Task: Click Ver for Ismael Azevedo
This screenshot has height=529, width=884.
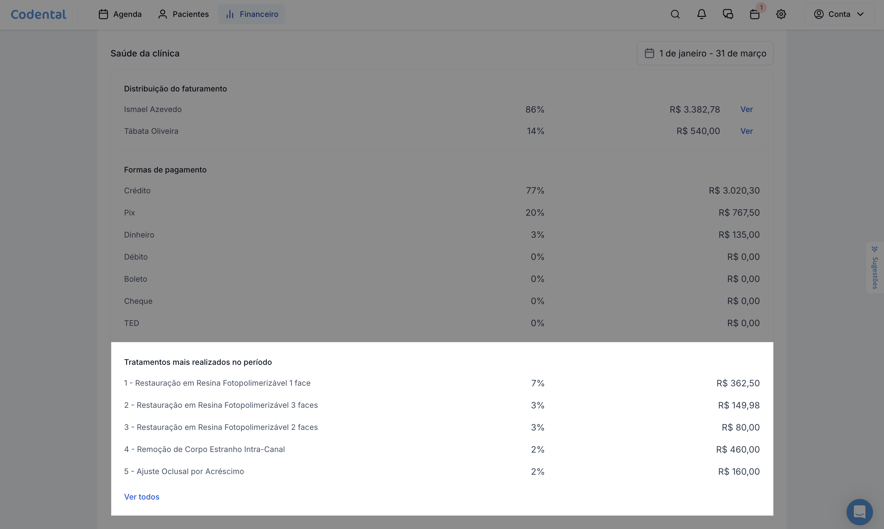Action: coord(746,110)
